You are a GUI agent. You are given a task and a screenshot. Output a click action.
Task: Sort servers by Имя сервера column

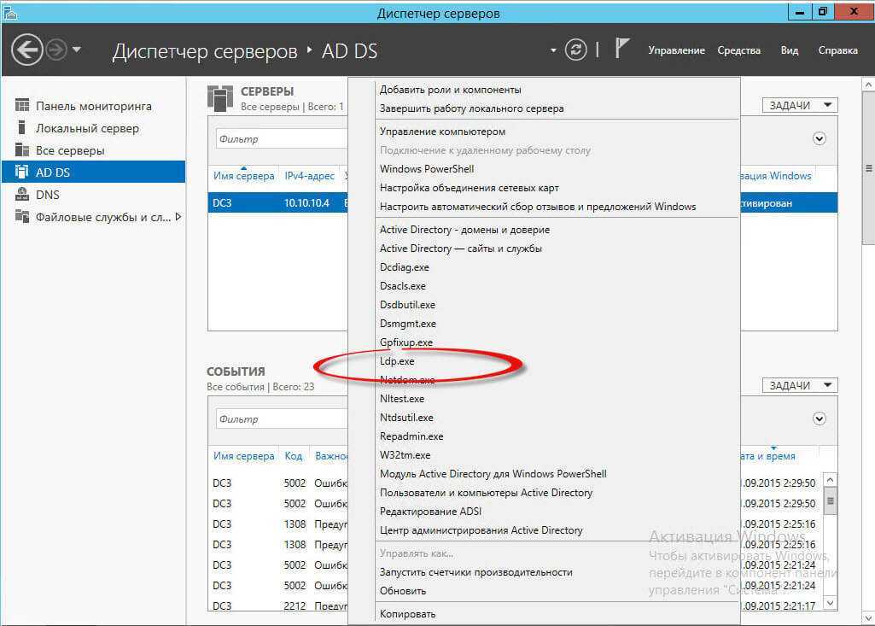[x=244, y=176]
